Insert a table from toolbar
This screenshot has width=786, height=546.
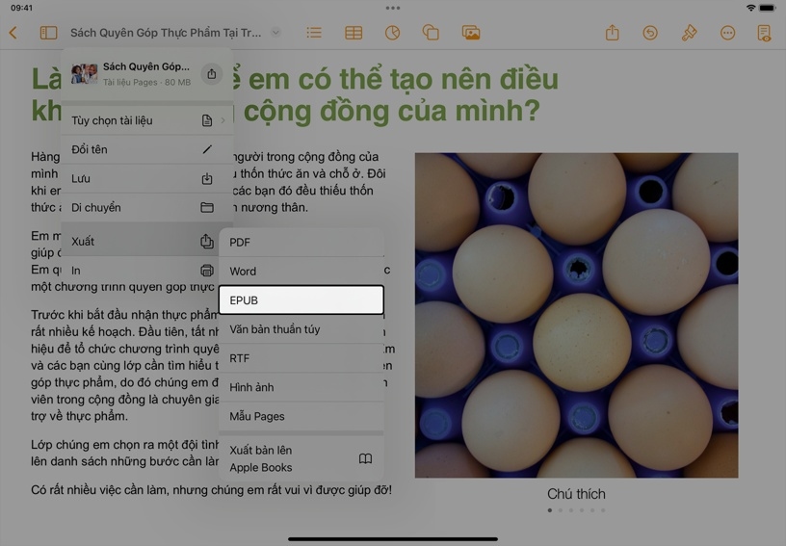(354, 33)
